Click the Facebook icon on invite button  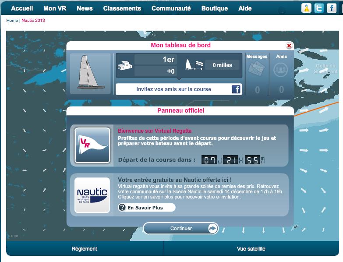[236, 89]
